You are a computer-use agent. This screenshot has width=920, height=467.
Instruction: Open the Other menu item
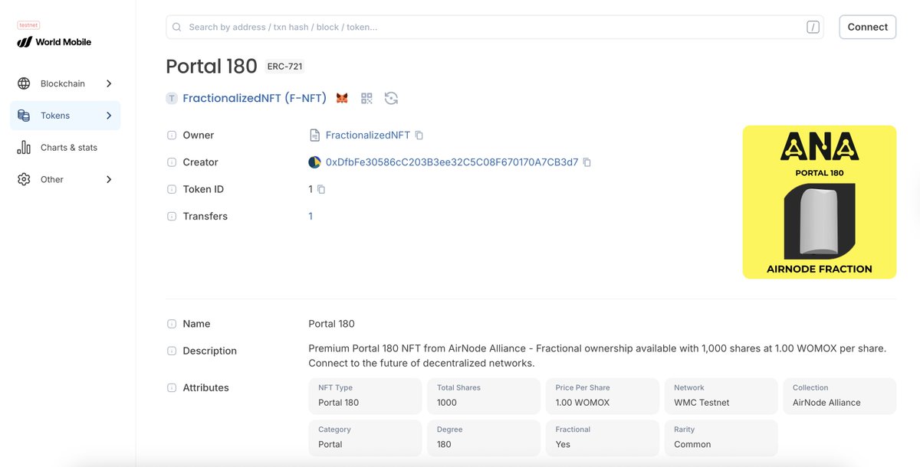pyautogui.click(x=65, y=179)
